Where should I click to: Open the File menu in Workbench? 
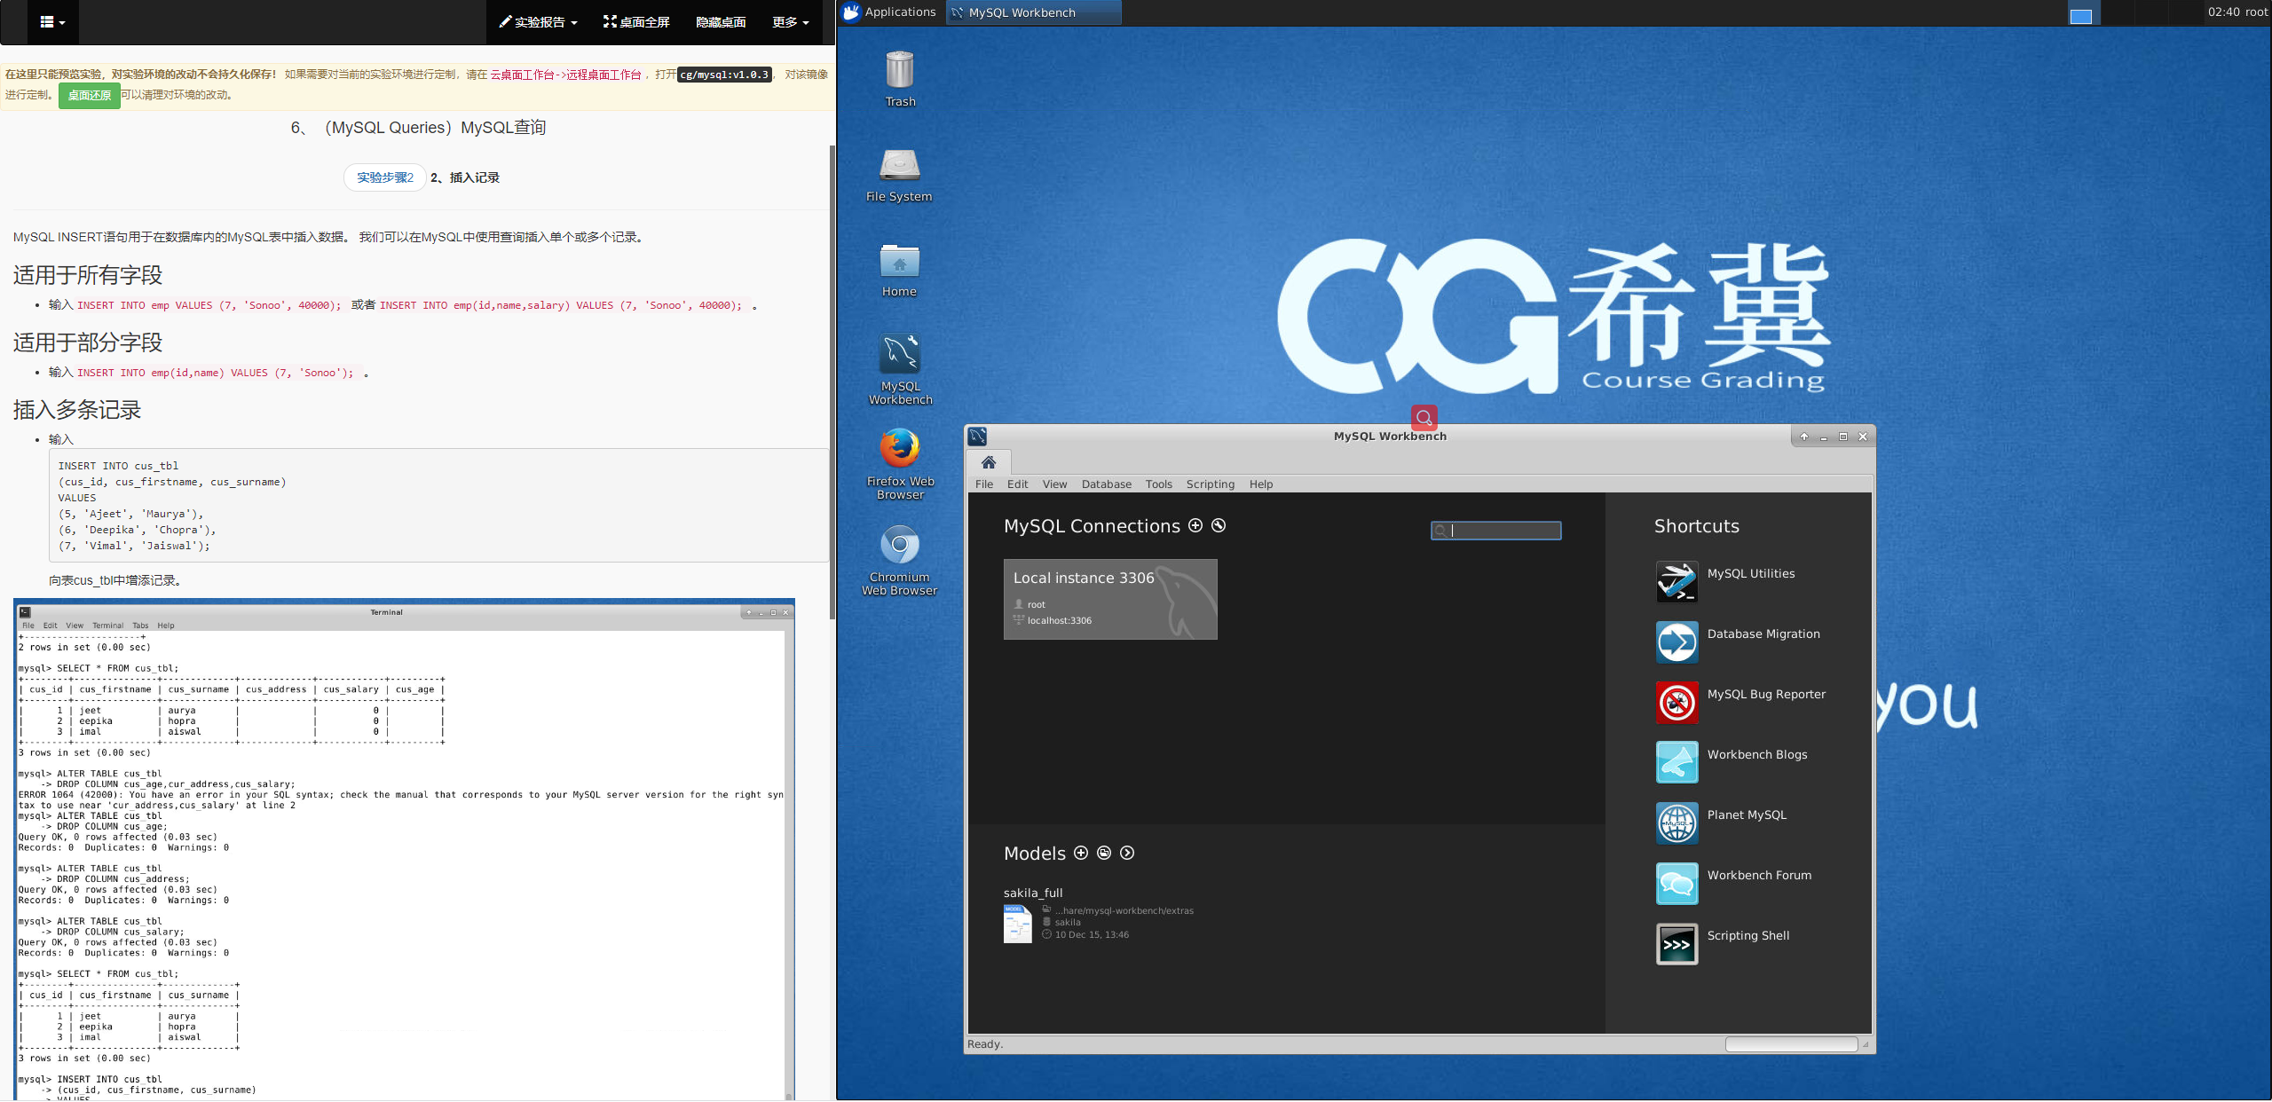984,484
